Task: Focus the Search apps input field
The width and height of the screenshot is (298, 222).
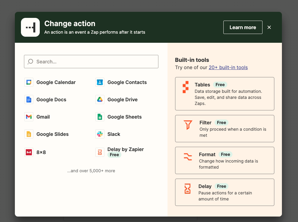Action: coord(91,62)
